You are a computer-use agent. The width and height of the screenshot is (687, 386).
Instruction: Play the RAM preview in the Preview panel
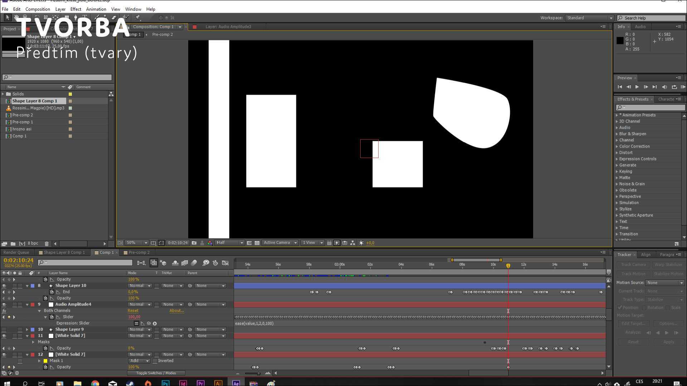click(x=683, y=87)
